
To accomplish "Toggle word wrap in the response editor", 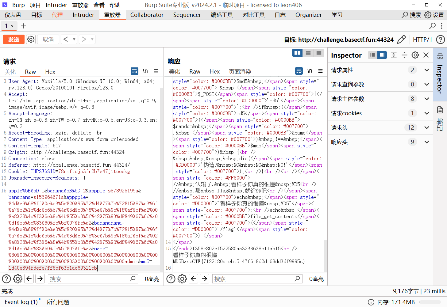I will (299, 71).
